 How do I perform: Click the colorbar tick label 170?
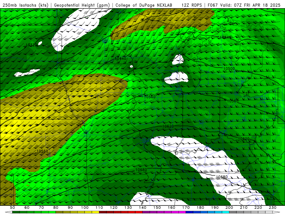186,208
